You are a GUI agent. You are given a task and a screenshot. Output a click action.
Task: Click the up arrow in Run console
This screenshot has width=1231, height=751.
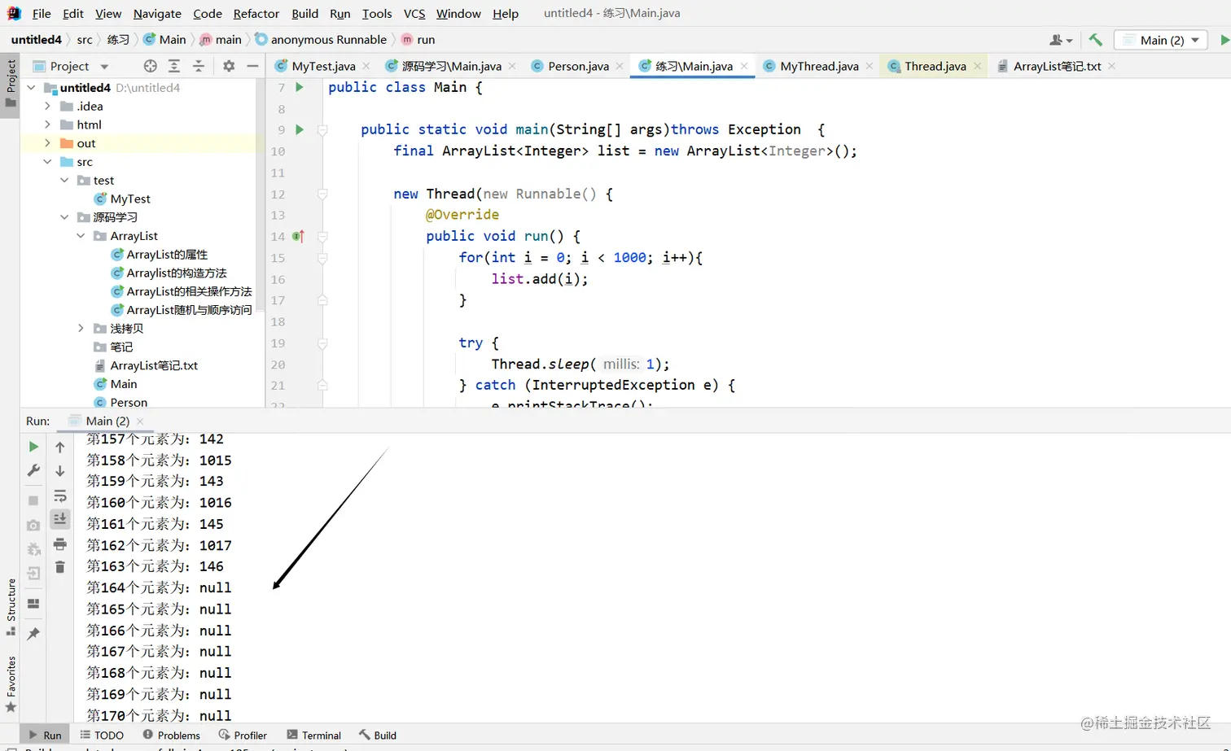tap(59, 447)
